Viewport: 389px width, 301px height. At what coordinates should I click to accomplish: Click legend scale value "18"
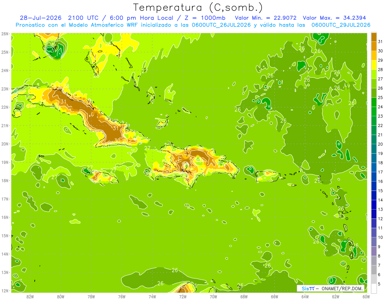381,163
